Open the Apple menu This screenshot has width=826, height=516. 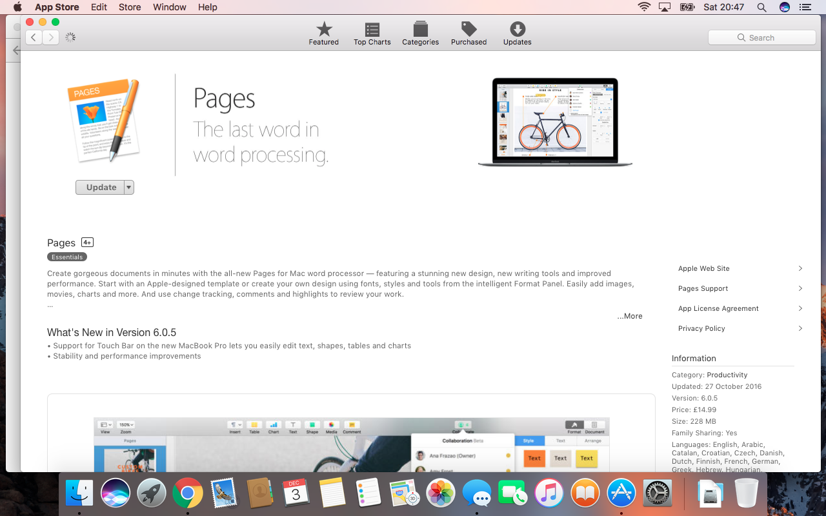click(17, 7)
